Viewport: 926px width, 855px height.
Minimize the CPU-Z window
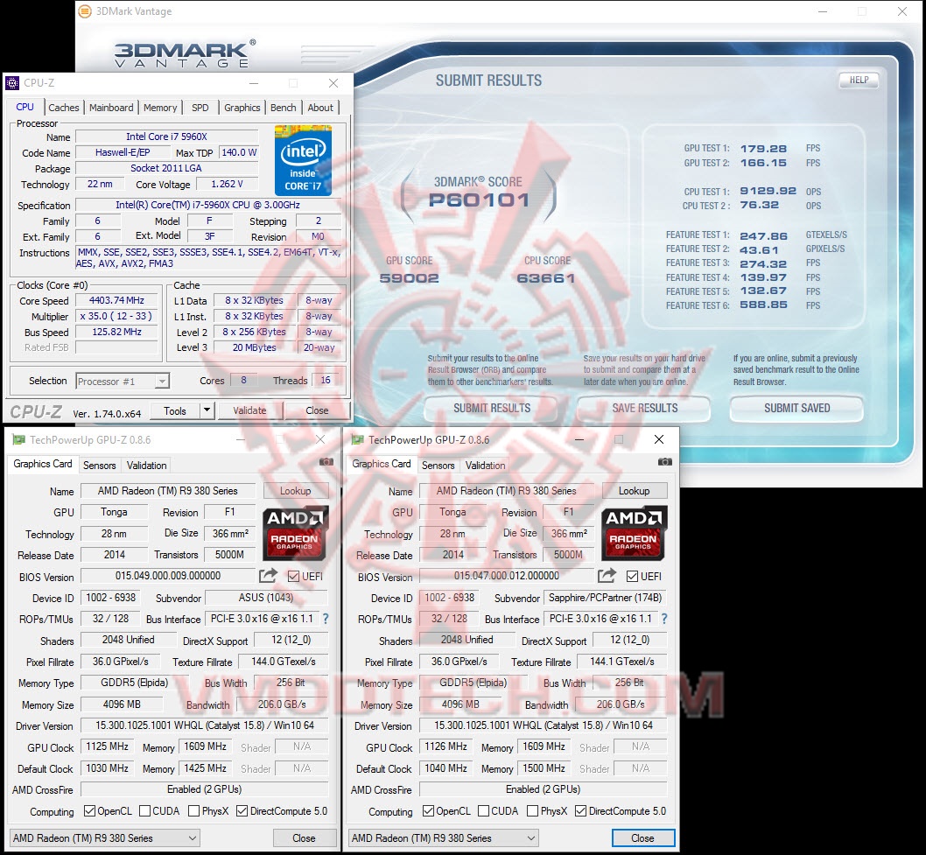point(254,83)
